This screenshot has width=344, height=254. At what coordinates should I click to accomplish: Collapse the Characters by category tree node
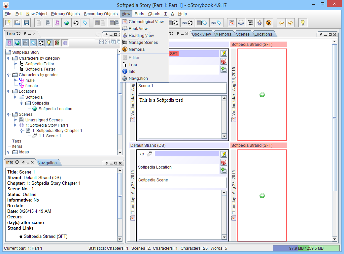(x=8, y=58)
